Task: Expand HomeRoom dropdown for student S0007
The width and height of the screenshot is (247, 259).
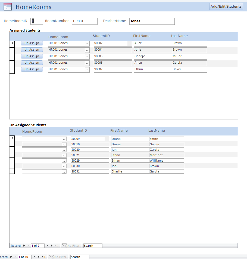Action: 87,69
